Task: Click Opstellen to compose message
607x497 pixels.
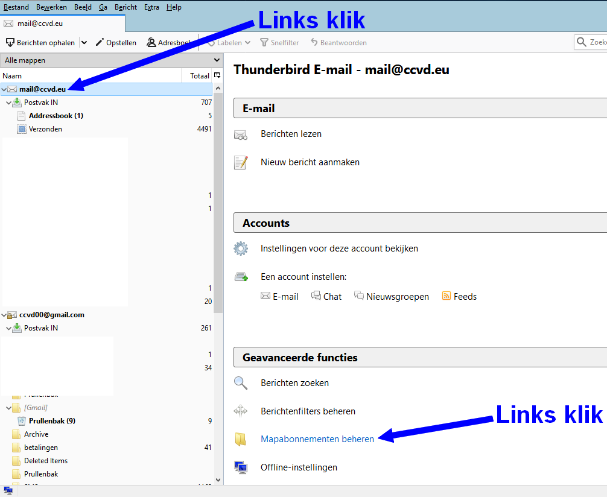Action: 116,43
